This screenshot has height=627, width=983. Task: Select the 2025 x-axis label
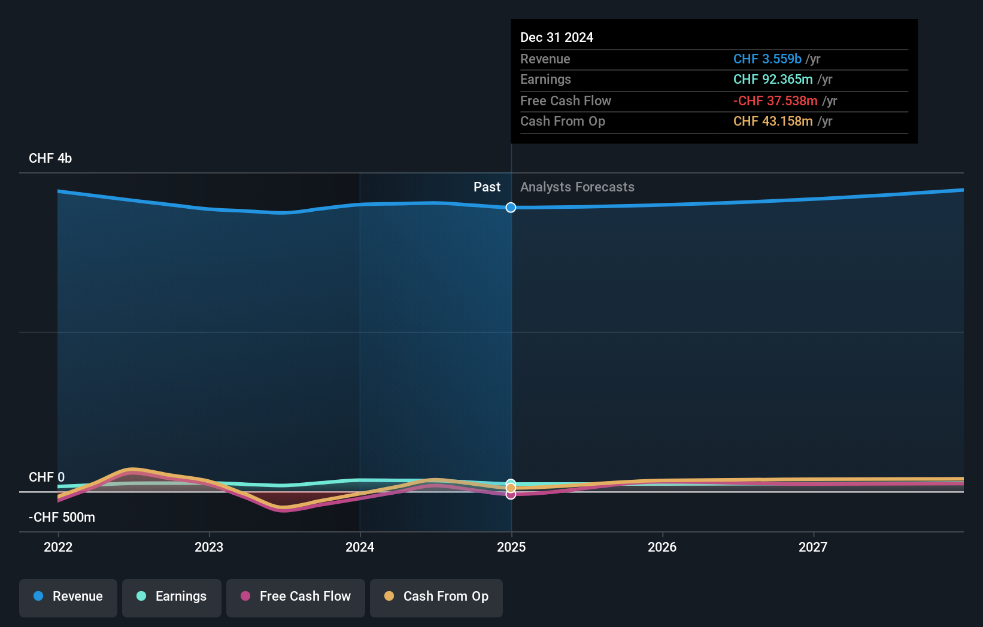point(511,547)
